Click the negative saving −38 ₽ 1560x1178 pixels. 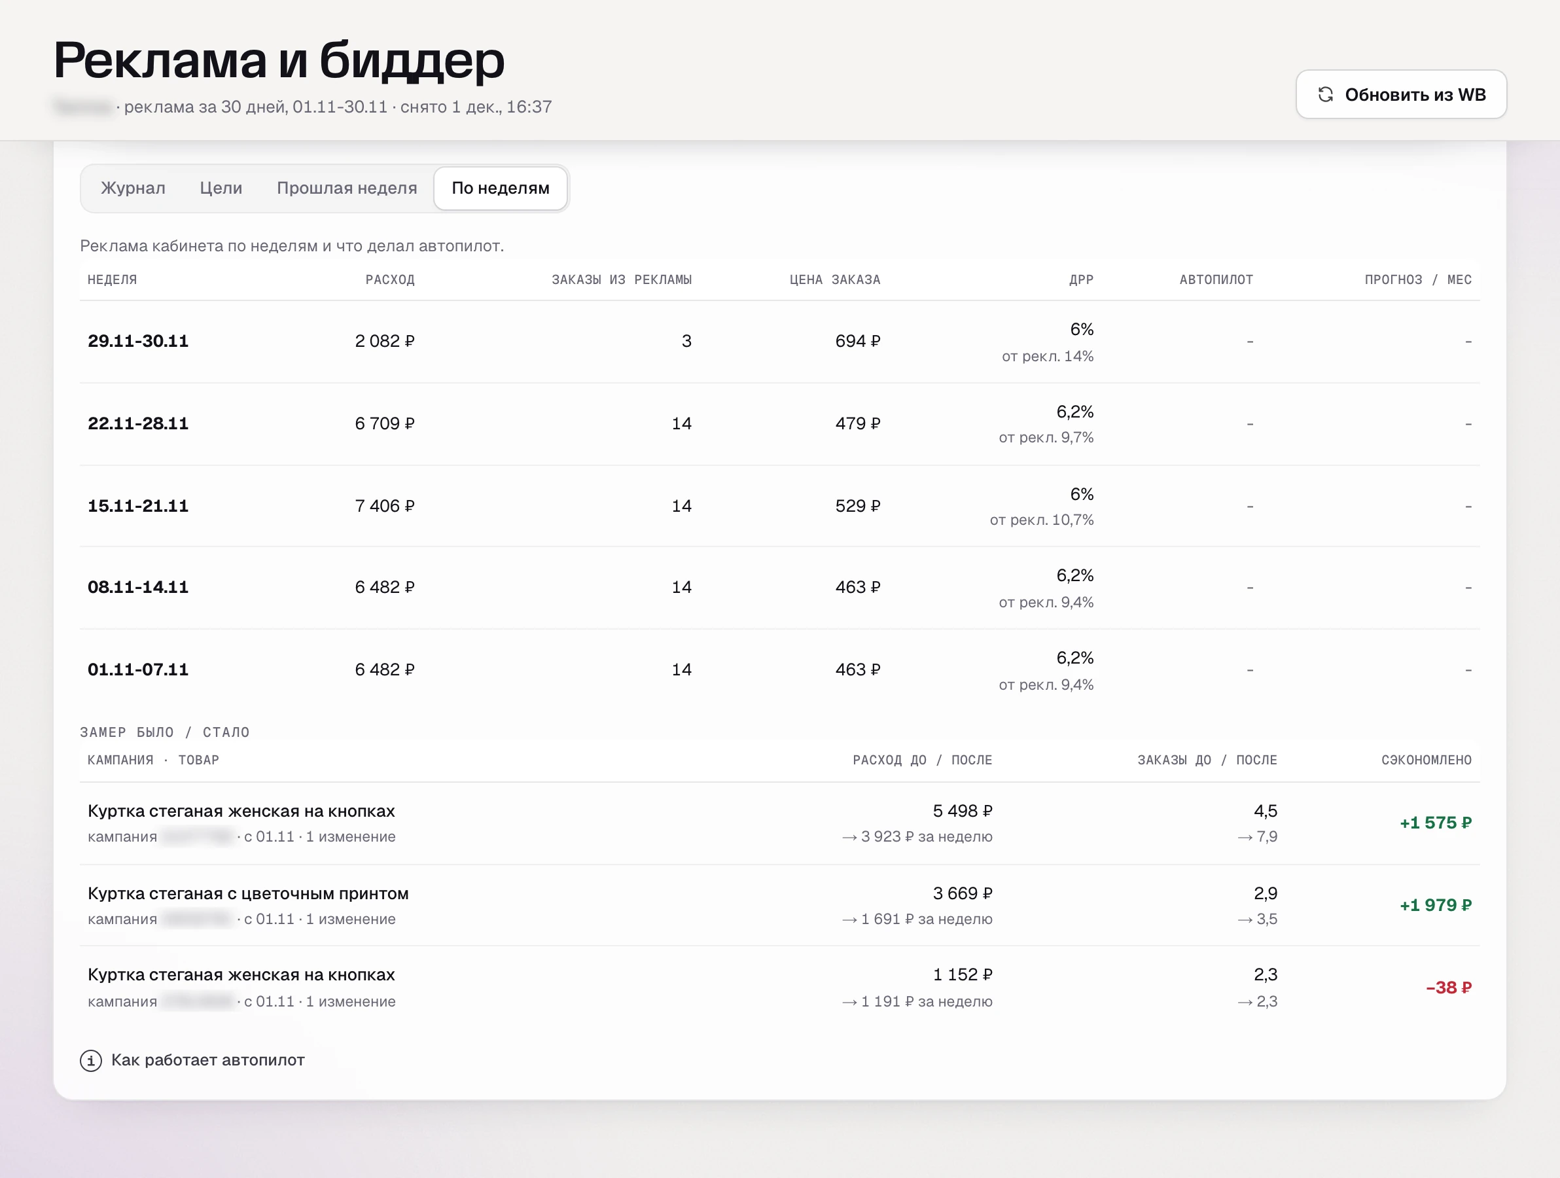point(1449,988)
